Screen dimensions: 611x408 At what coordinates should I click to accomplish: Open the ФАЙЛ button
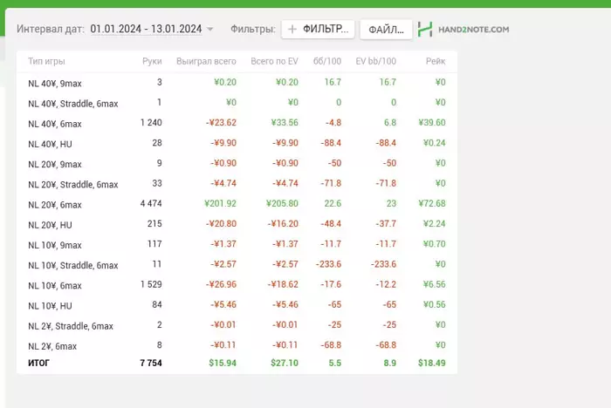tap(386, 30)
